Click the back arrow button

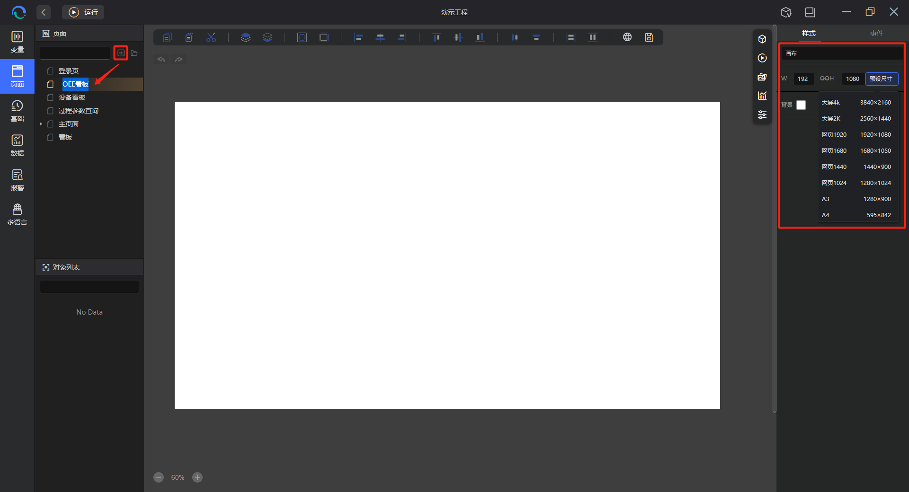pyautogui.click(x=44, y=12)
